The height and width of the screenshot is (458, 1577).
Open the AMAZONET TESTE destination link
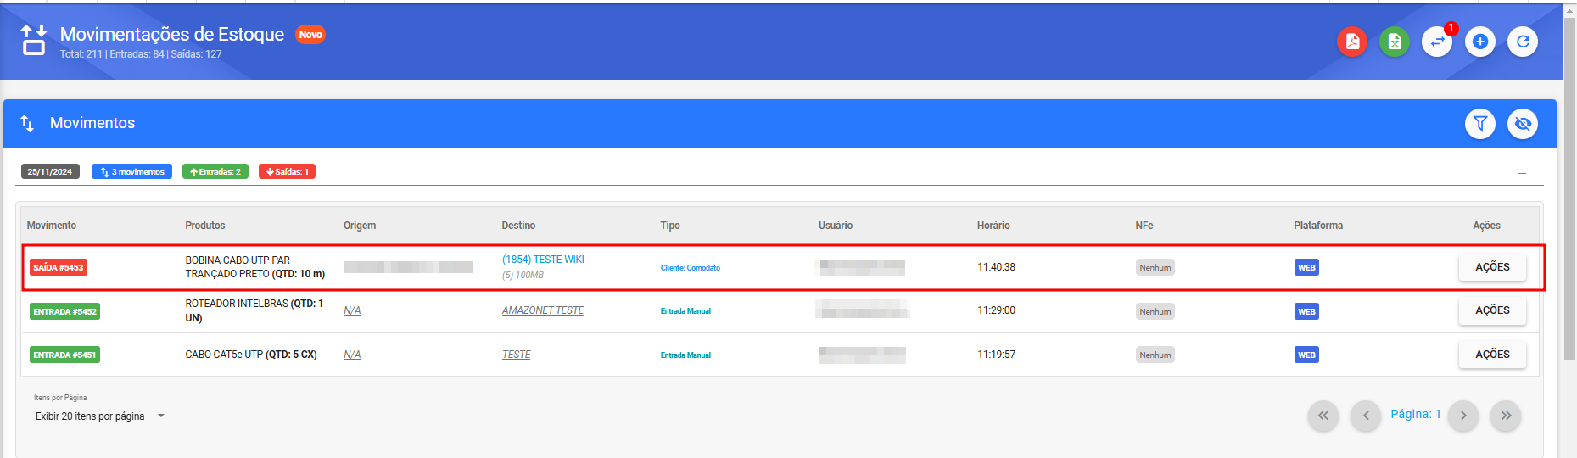coord(543,310)
